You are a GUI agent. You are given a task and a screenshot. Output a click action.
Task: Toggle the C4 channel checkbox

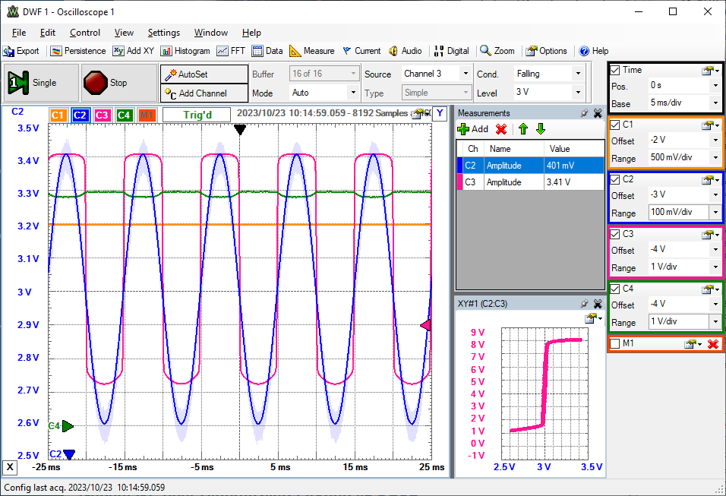[615, 289]
